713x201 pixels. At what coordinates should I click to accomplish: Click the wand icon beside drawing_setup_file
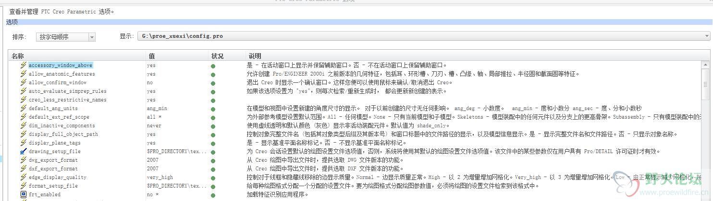click(x=23, y=151)
